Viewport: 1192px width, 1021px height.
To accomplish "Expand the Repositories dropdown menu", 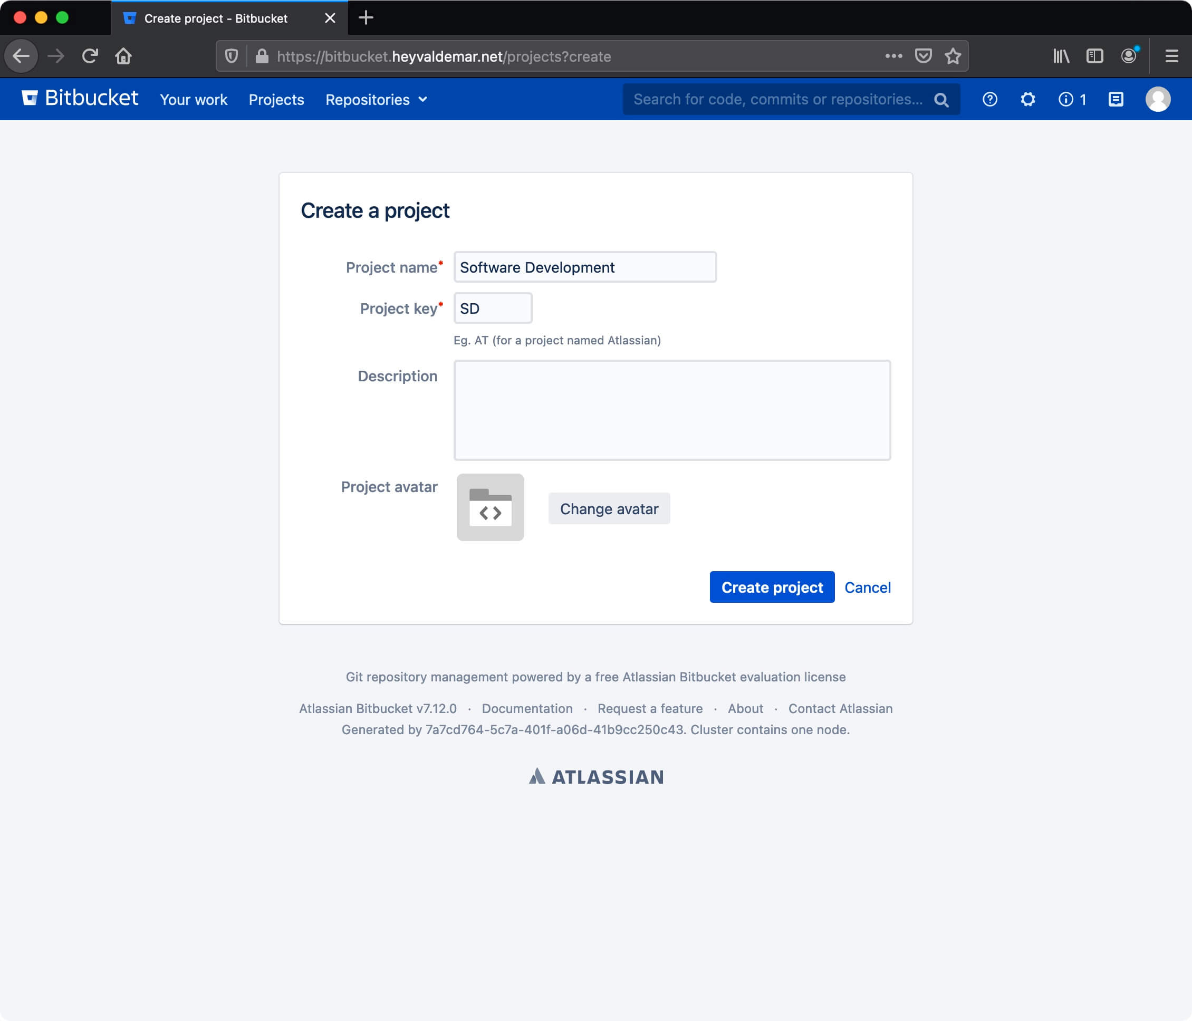I will coord(376,98).
